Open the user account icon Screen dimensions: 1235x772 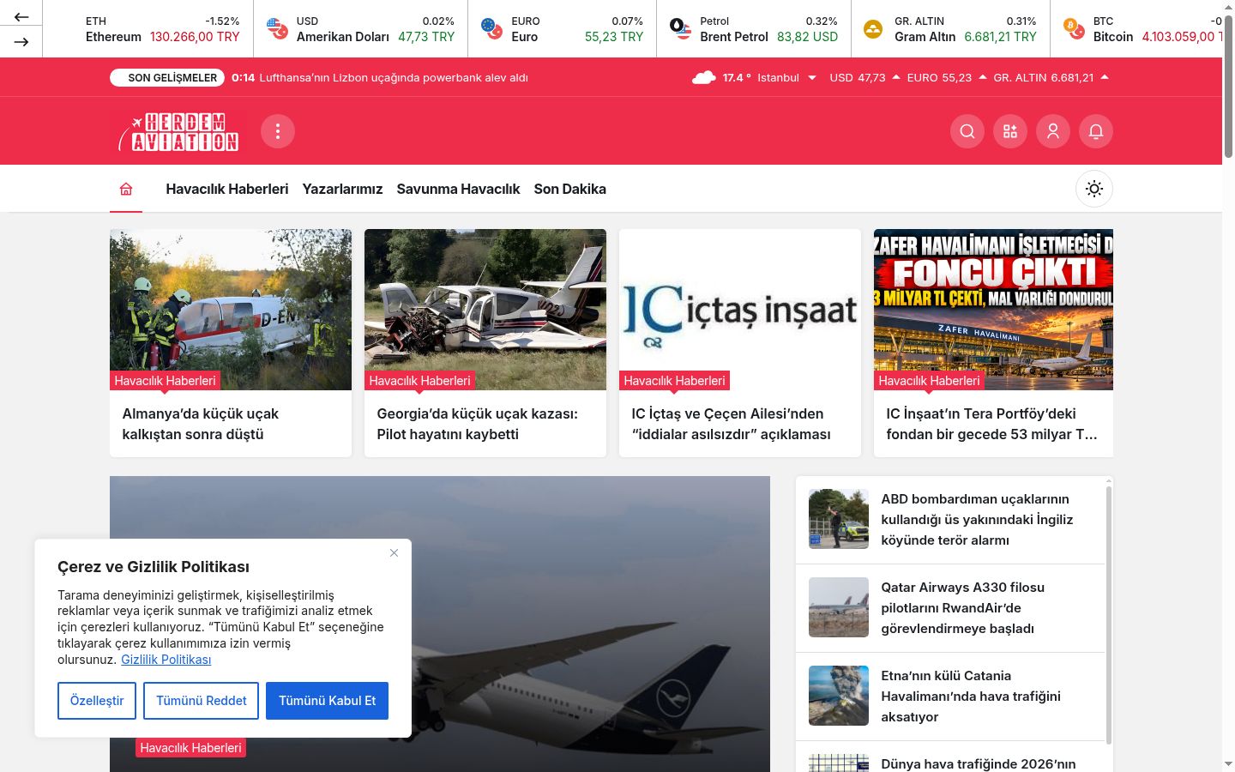click(x=1053, y=131)
